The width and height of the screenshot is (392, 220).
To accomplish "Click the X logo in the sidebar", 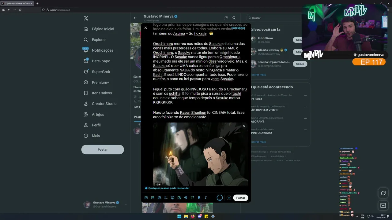I will click(86, 18).
